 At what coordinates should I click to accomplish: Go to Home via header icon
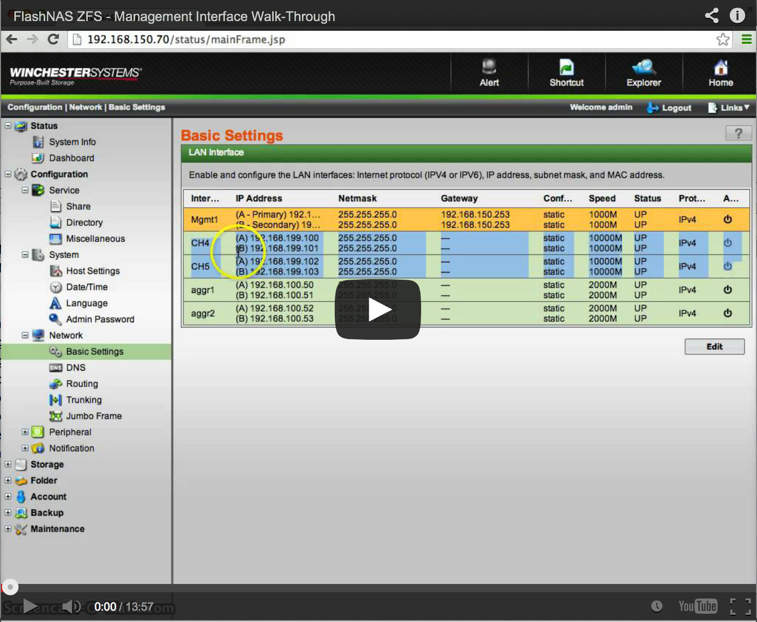[721, 72]
